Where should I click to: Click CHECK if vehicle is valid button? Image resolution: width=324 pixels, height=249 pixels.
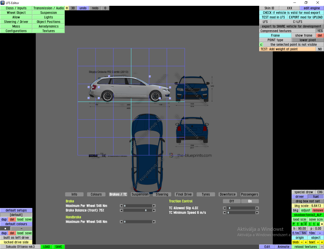(292, 13)
